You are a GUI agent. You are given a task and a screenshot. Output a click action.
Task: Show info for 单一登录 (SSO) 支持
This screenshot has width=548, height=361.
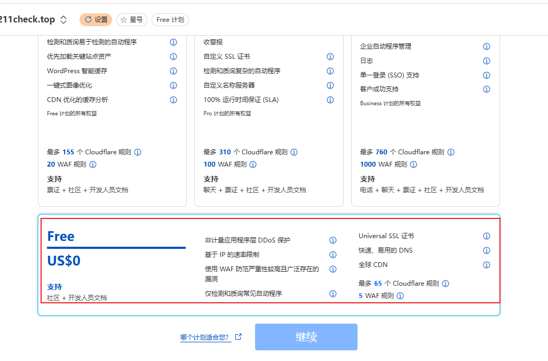tap(487, 75)
